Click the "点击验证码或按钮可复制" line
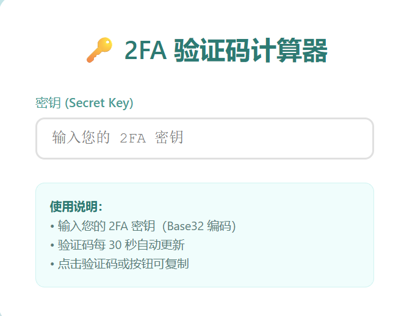 click(x=123, y=264)
